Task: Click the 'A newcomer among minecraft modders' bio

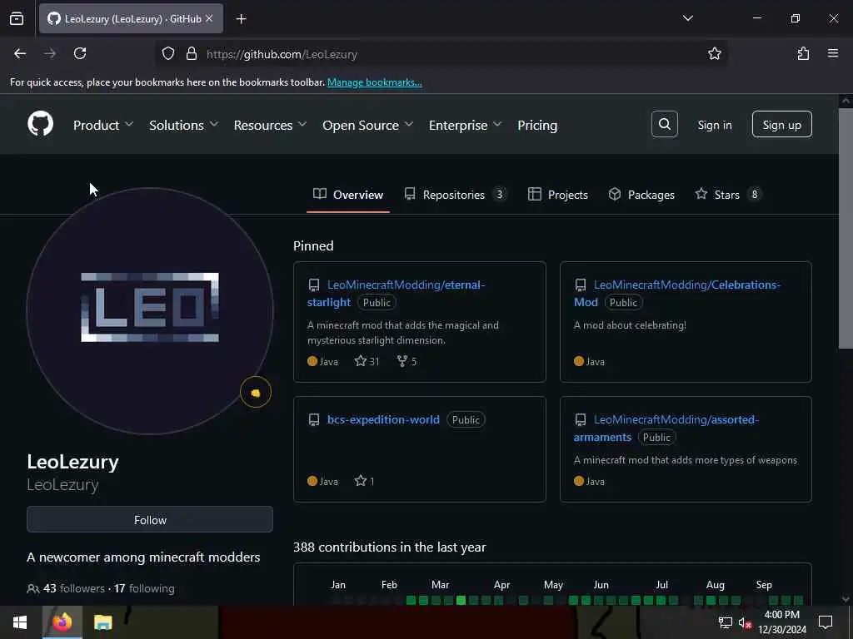Action: (x=143, y=557)
